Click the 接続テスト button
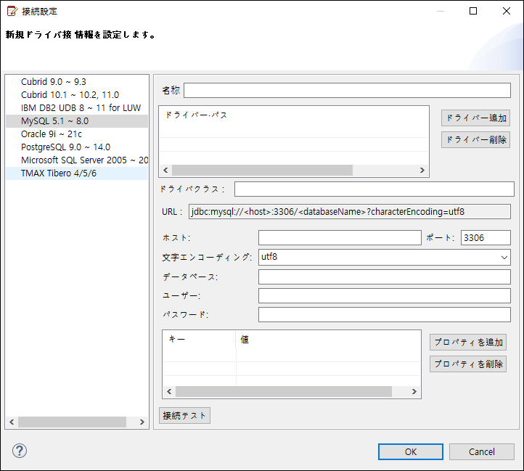524x471 pixels. [184, 416]
